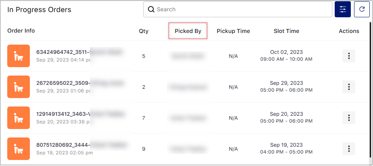This screenshot has width=373, height=166.
Task: Click cart icon for order 12914913412_3463
Action: tap(19, 118)
